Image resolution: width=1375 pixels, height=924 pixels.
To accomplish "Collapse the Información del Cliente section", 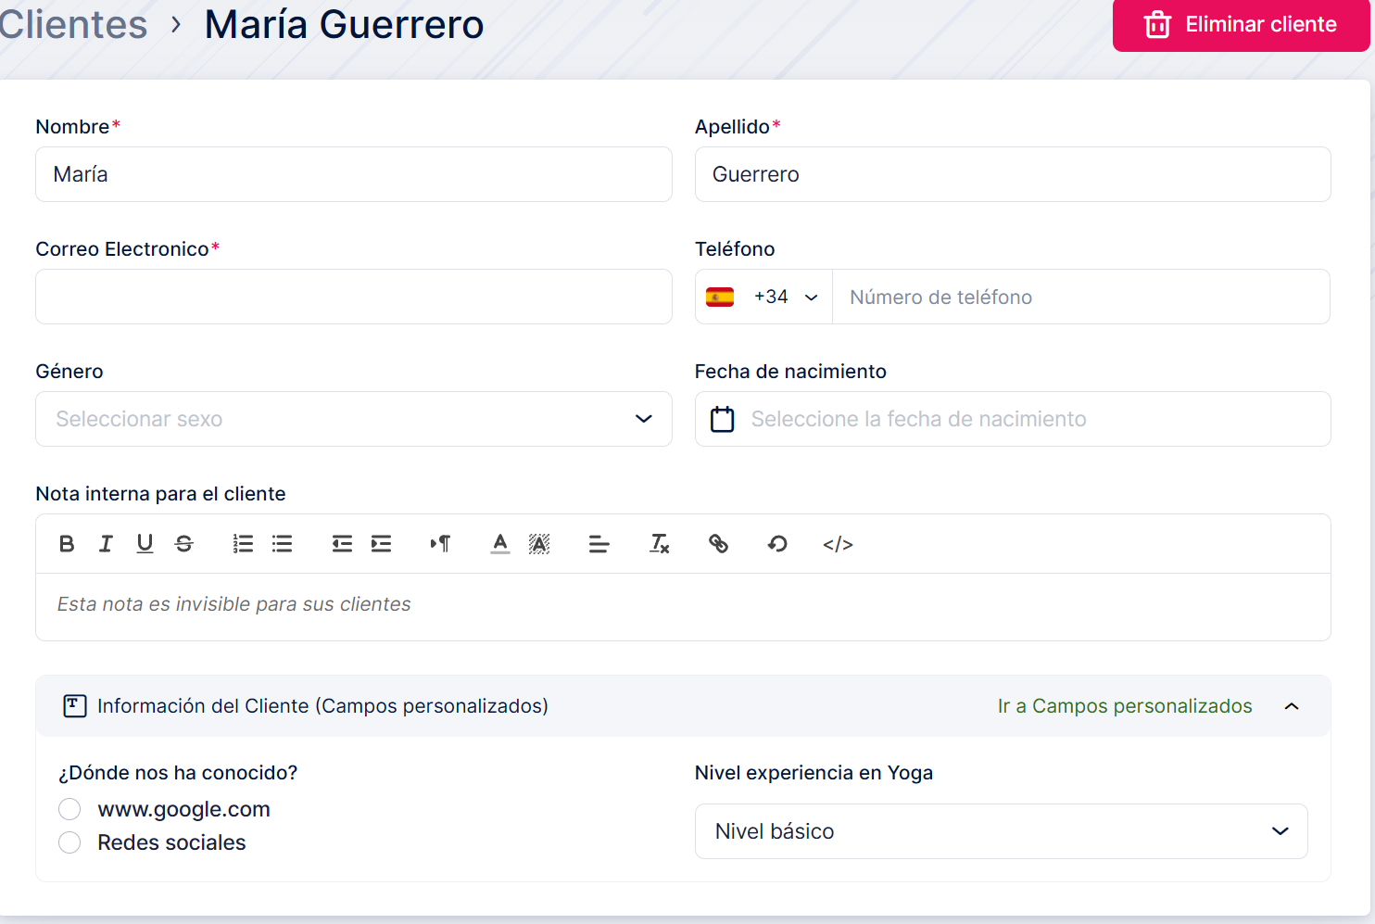I will coord(1292,706).
